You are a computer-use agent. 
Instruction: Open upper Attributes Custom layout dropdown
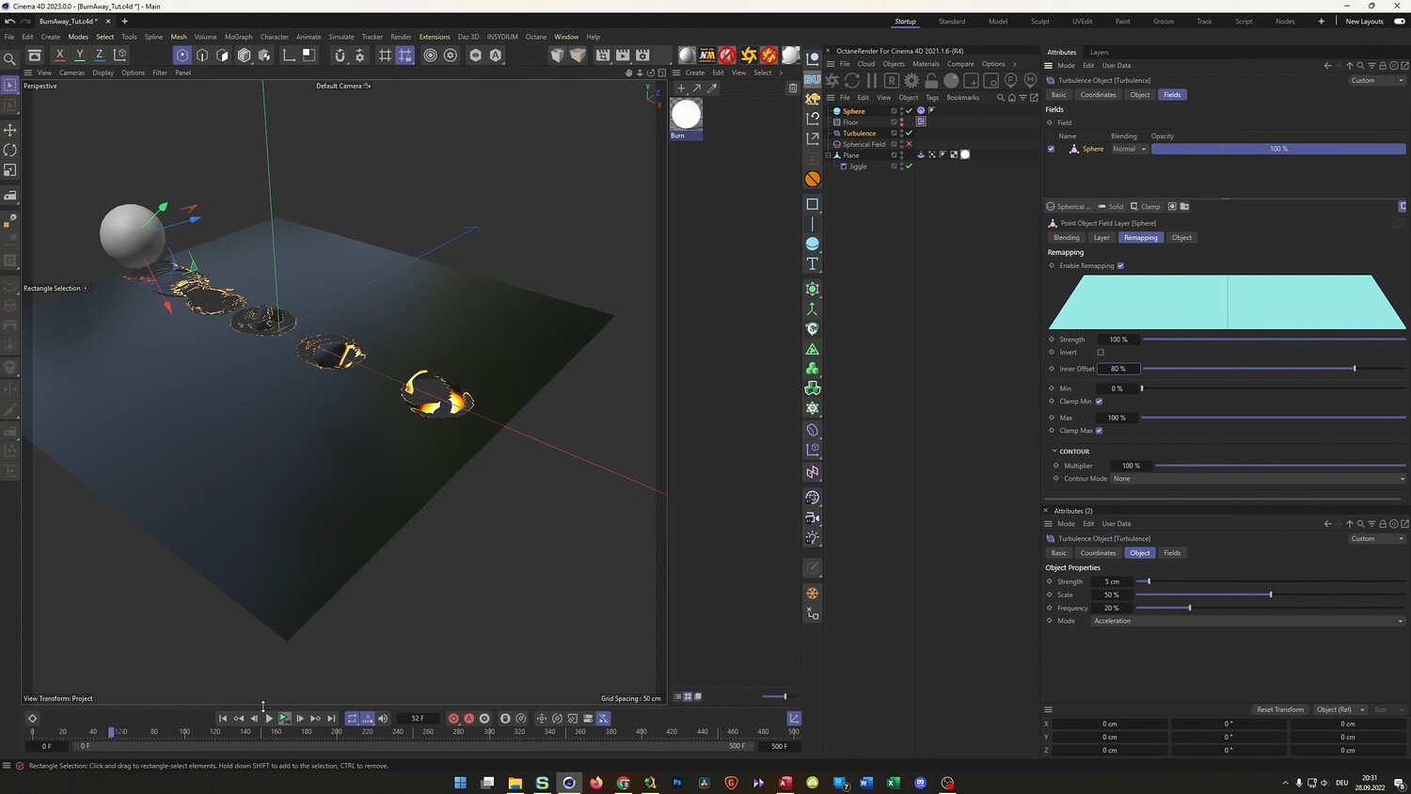[x=1377, y=81]
